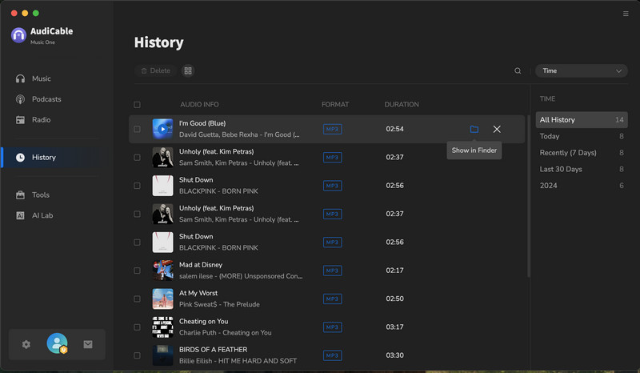Click the DURATION column header
The width and height of the screenshot is (640, 373).
click(x=402, y=105)
